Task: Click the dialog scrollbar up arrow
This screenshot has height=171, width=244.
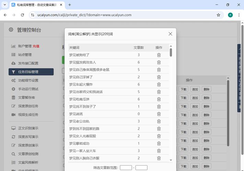Action: [171, 46]
